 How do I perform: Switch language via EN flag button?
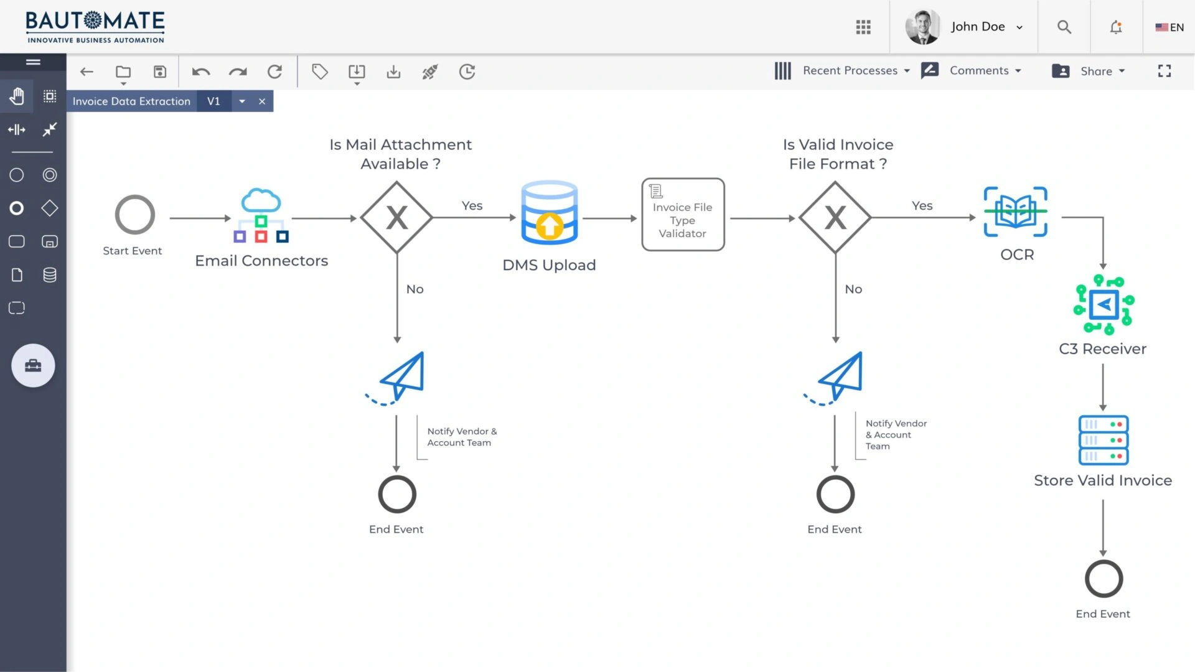[x=1169, y=27]
